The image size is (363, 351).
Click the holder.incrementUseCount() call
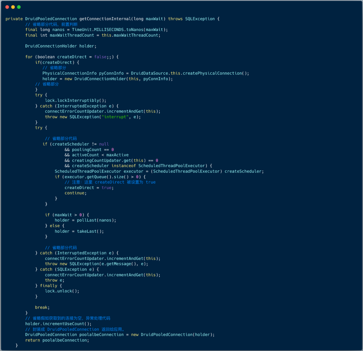coord(58,324)
